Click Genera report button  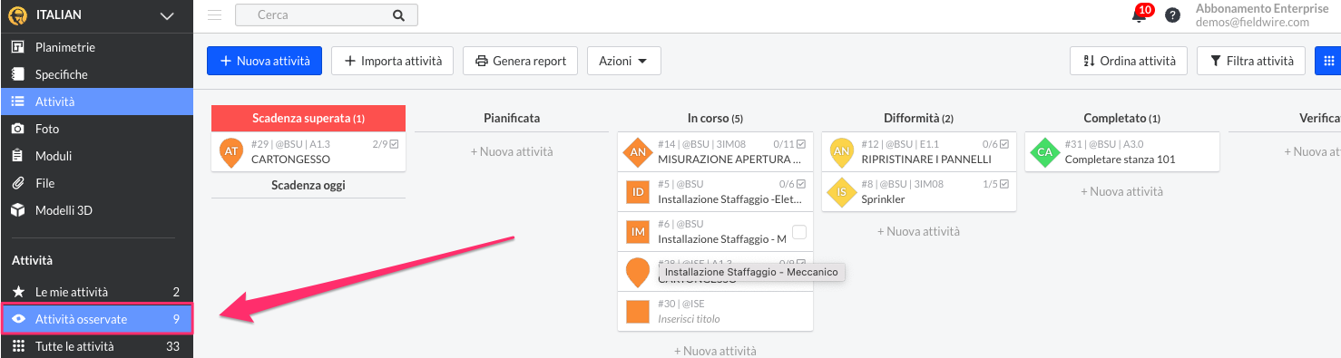coord(521,61)
